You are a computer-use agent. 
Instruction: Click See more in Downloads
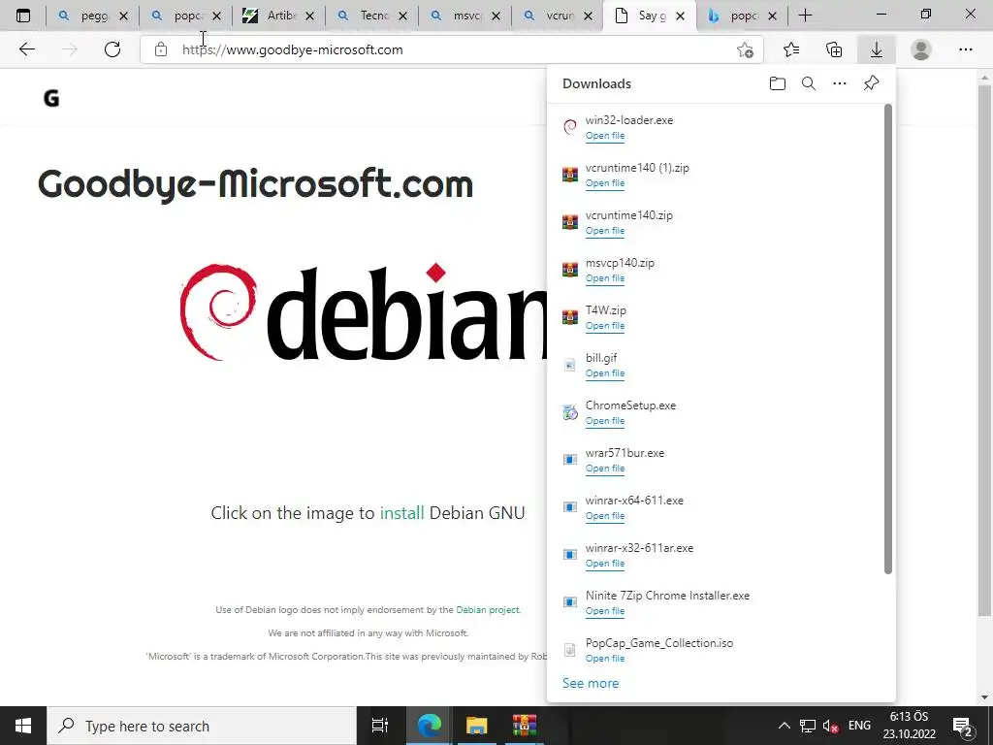(x=591, y=683)
